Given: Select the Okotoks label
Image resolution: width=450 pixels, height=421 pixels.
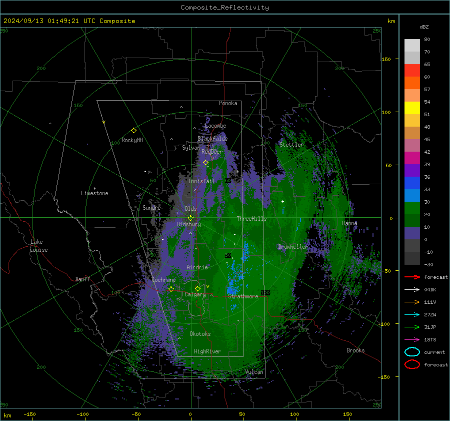Looking at the screenshot, I should [x=200, y=334].
